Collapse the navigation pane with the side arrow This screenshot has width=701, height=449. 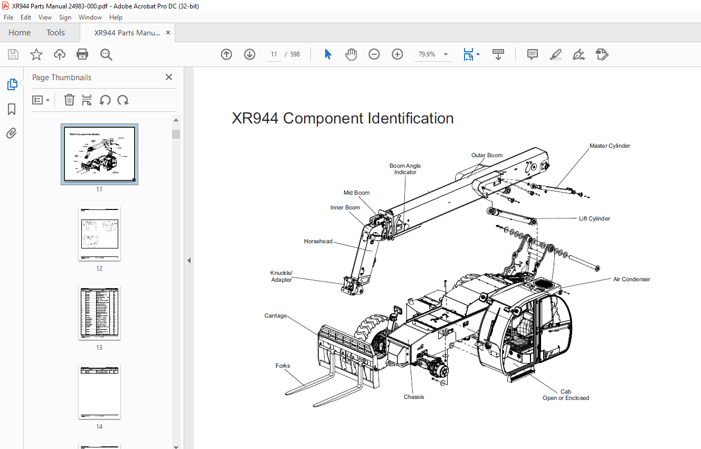[189, 260]
